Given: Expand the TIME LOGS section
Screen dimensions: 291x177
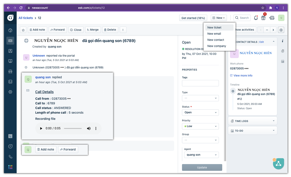Looking at the screenshot, I should tap(252, 121).
